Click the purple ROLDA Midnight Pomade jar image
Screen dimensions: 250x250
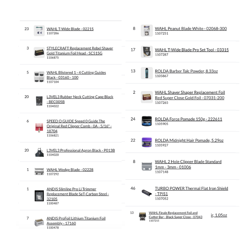click(147, 142)
